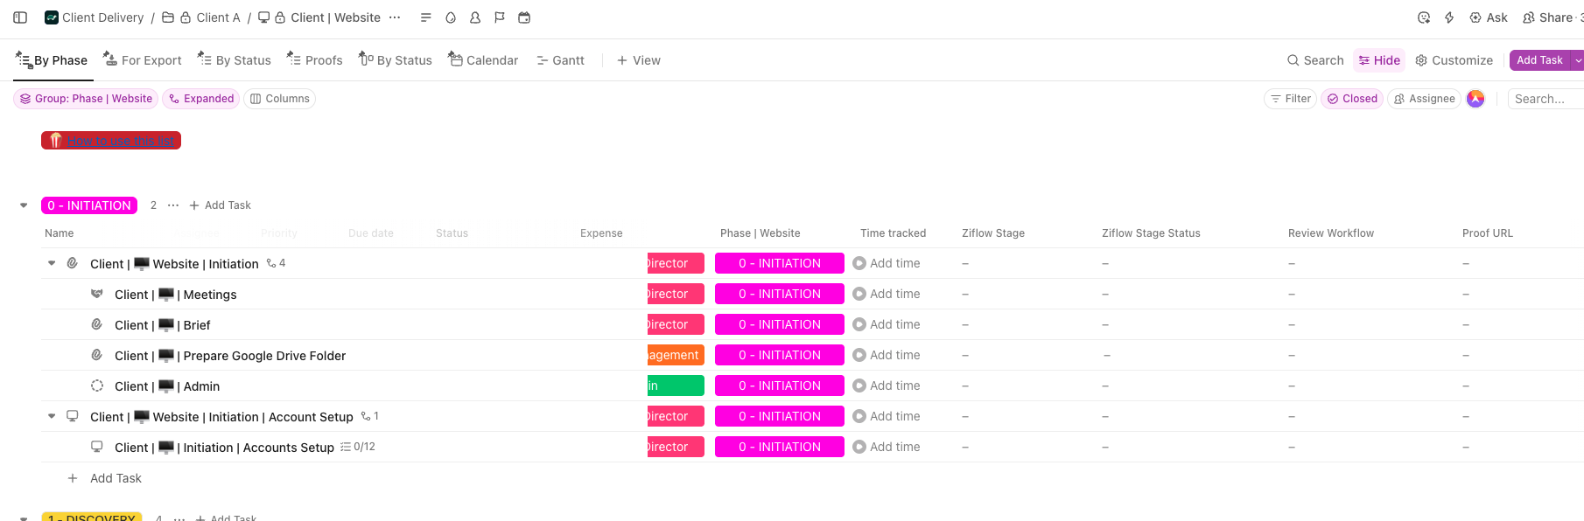1584x521 pixels.
Task: Click the magenta INITIATION phase tag on Brief row
Action: tap(779, 324)
